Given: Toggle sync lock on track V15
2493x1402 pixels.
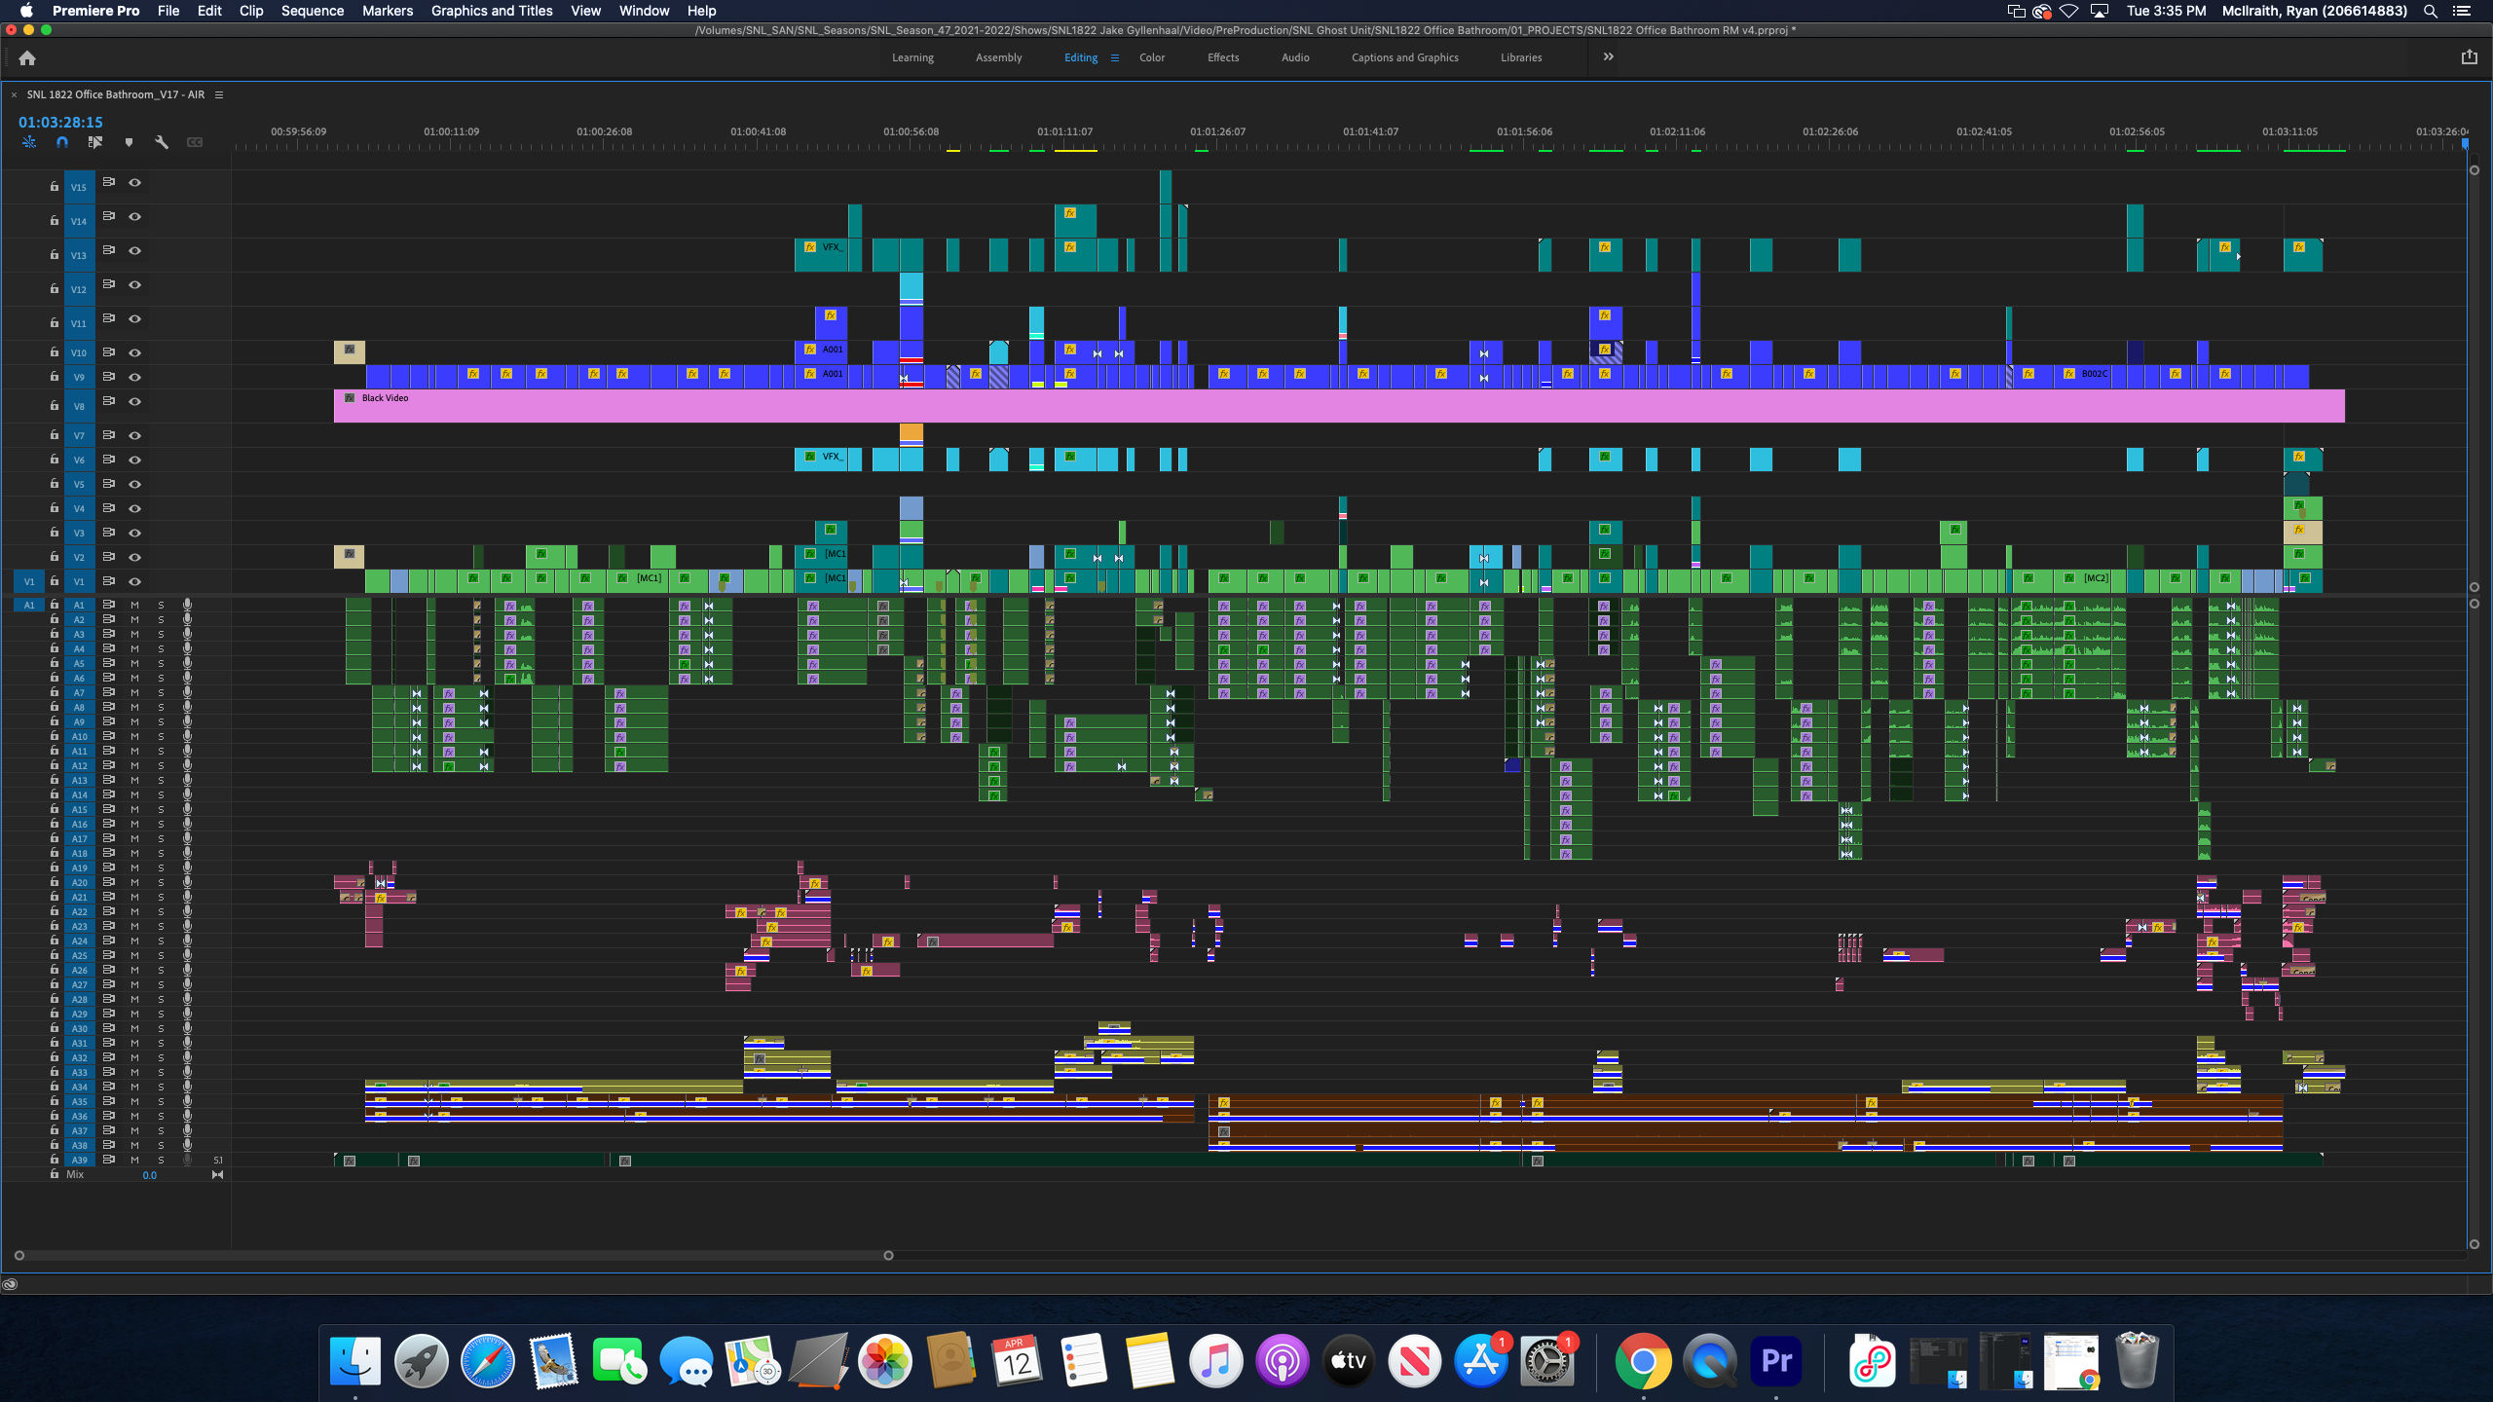Looking at the screenshot, I should pos(109,182).
